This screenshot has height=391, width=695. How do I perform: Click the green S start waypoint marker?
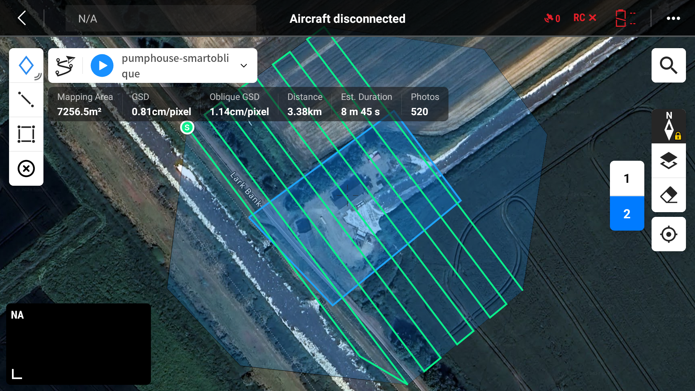tap(187, 127)
